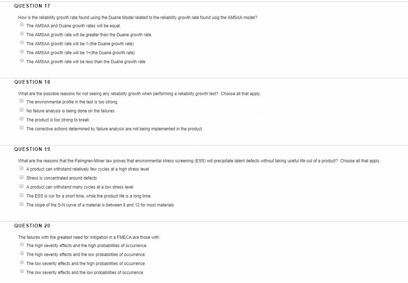Click the QUESTION 20 heading
The height and width of the screenshot is (283, 408).
click(x=32, y=226)
